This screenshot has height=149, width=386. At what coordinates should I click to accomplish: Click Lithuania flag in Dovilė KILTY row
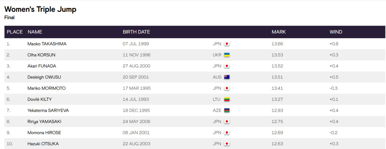pos(227,99)
